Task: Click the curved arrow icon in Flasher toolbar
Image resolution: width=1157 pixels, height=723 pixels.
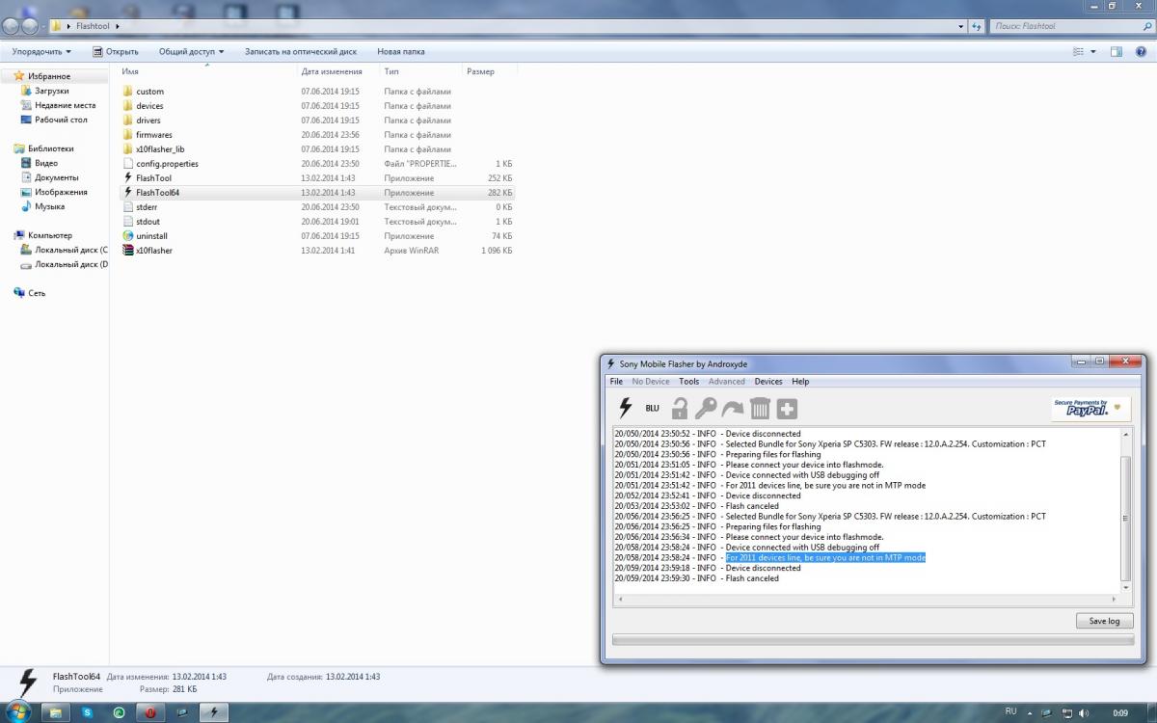Action: tap(734, 409)
